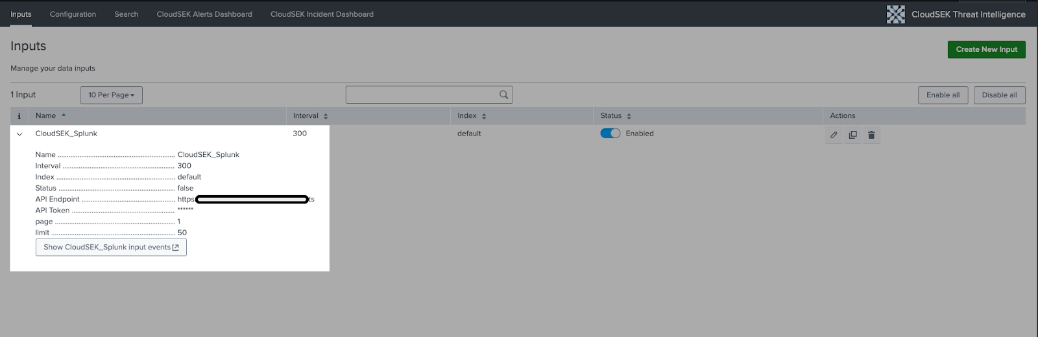The width and height of the screenshot is (1038, 337).
Task: Click the '1 Input' count label
Action: [23, 95]
